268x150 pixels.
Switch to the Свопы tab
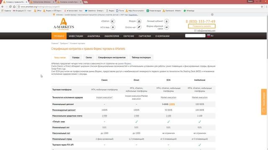[x=89, y=57]
